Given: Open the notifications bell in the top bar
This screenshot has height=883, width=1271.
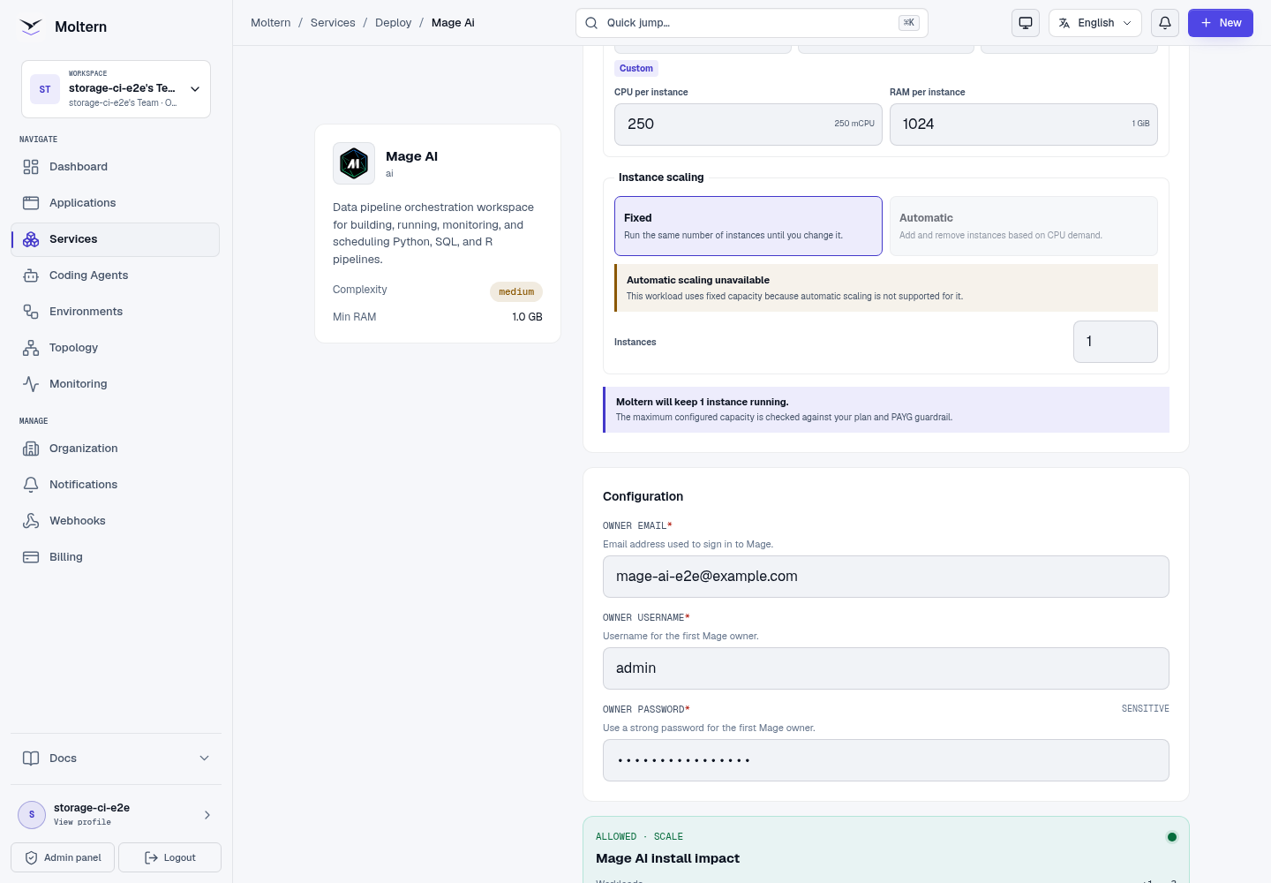Looking at the screenshot, I should [x=1165, y=23].
